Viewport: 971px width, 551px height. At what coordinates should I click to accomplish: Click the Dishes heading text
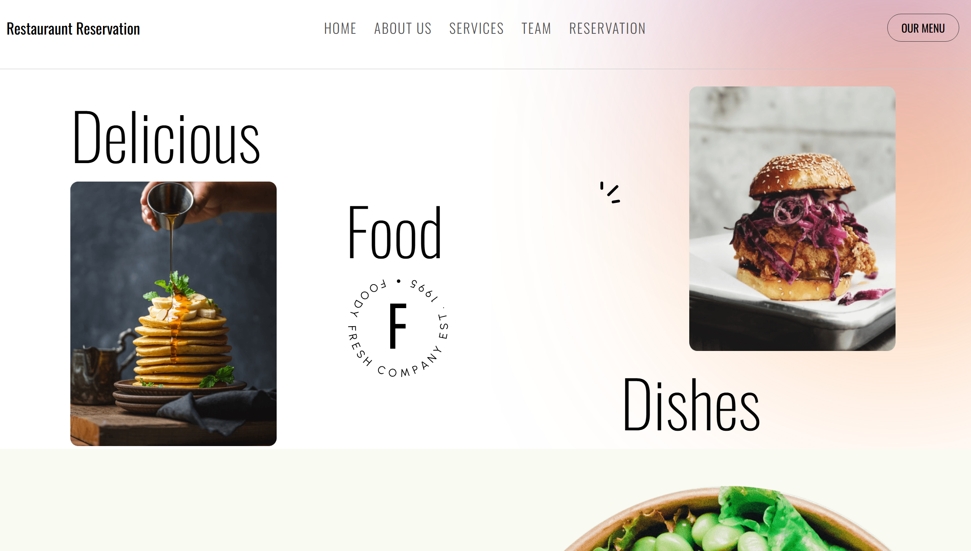tap(691, 404)
